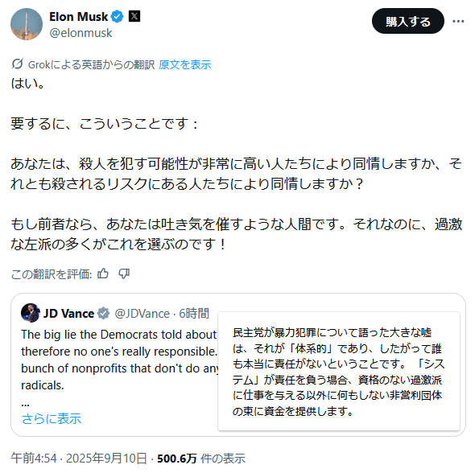Click the Elon Musk display name
The width and height of the screenshot is (475, 473).
click(78, 17)
